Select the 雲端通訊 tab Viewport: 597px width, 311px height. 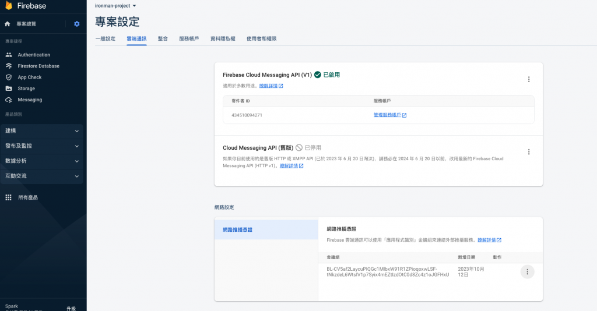[136, 38]
